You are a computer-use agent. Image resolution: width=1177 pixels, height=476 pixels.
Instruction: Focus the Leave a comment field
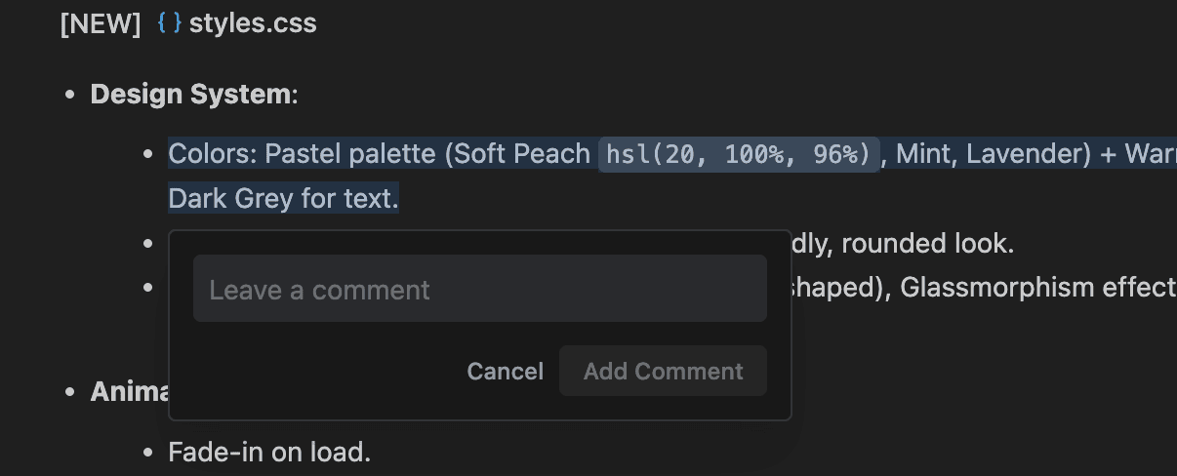(479, 289)
